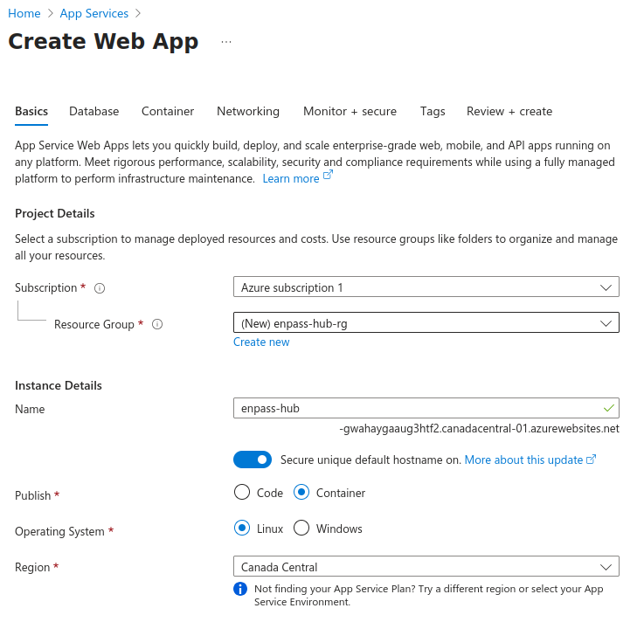
Task: Go to the Review + create tab
Action: pyautogui.click(x=509, y=111)
